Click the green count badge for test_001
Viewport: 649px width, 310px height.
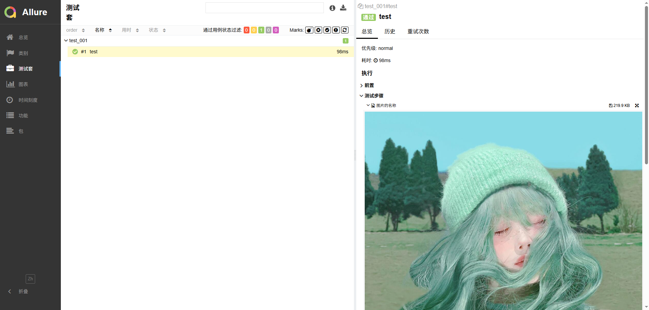pyautogui.click(x=345, y=41)
